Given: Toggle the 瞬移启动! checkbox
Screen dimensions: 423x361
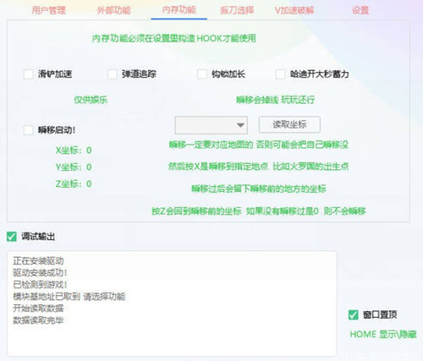Looking at the screenshot, I should (29, 130).
